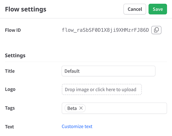The width and height of the screenshot is (172, 136).
Task: Select the flow ID text flow_raSbSF0D1X8ji9XHMzrFJ86D
Action: (x=105, y=30)
